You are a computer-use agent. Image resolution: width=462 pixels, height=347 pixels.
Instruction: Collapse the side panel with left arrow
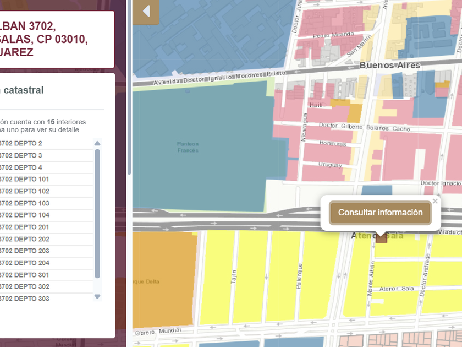tap(146, 12)
